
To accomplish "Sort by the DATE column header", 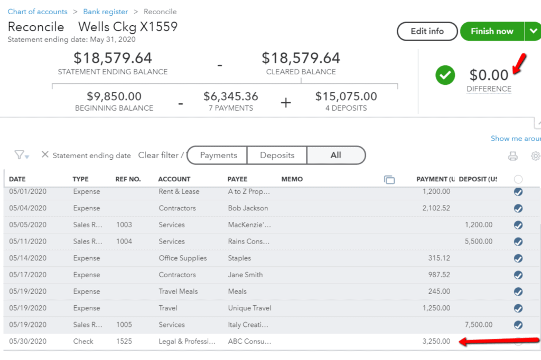I will [17, 179].
